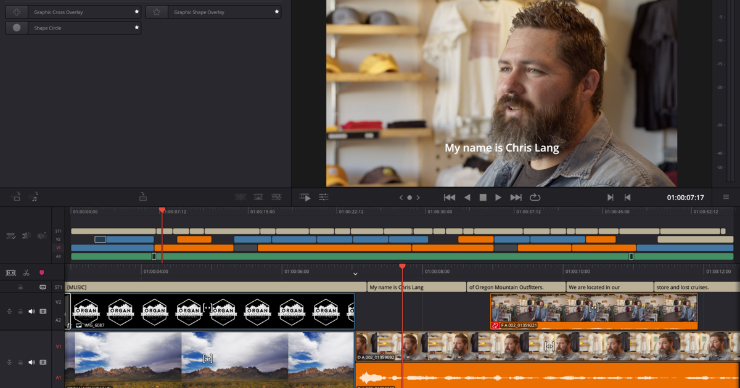Click the insert clip with audio note icon
Screen dimensions: 740x388
pos(35,197)
